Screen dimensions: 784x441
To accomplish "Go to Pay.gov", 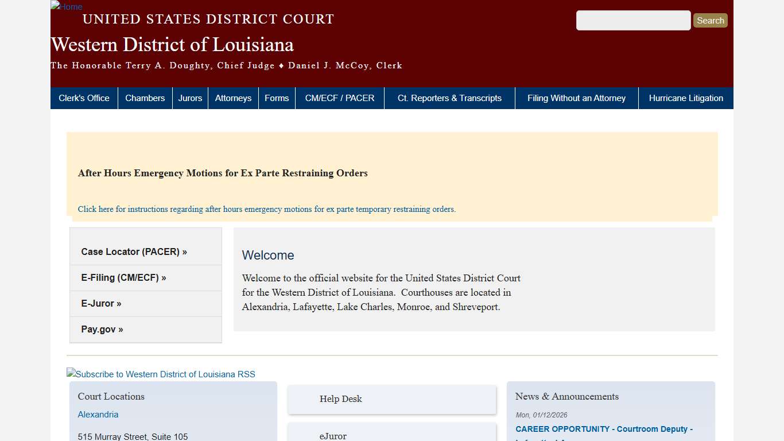I will point(102,329).
